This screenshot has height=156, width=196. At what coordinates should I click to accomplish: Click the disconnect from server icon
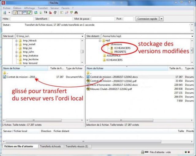[50, 13]
